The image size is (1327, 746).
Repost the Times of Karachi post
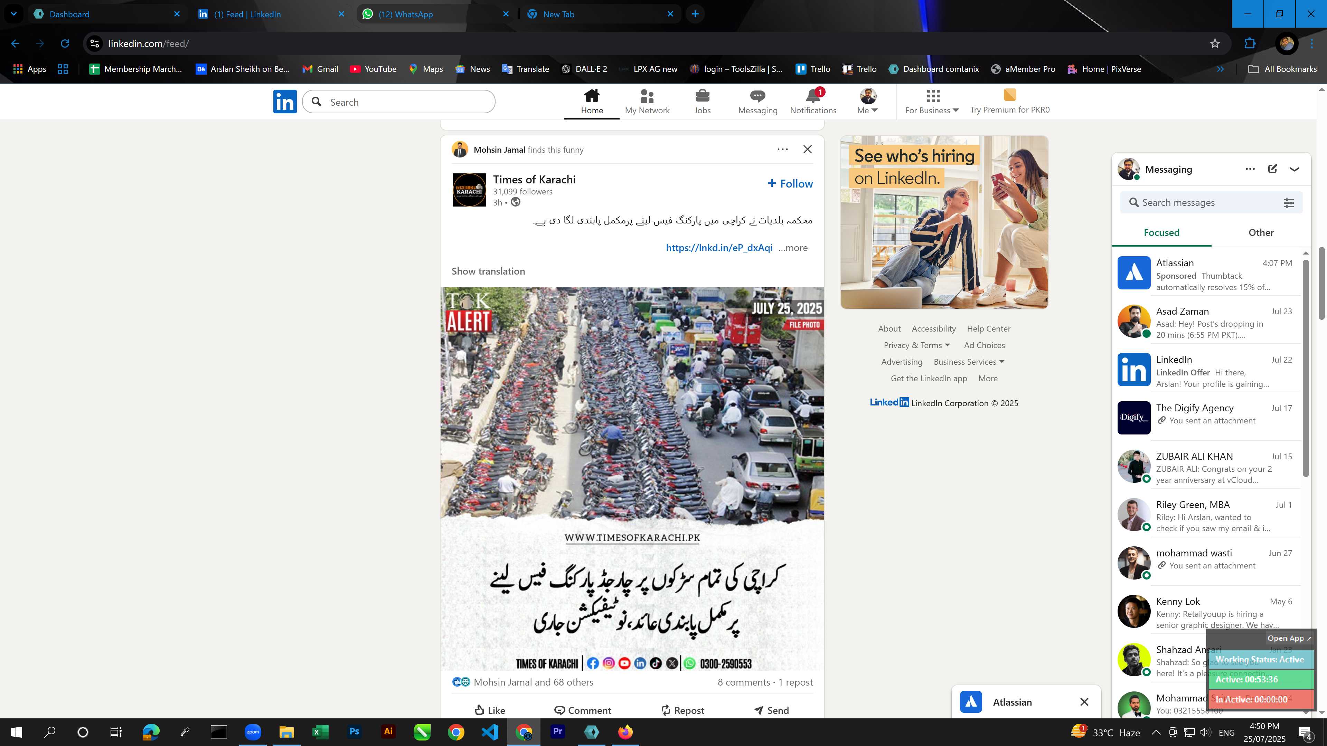(x=683, y=710)
